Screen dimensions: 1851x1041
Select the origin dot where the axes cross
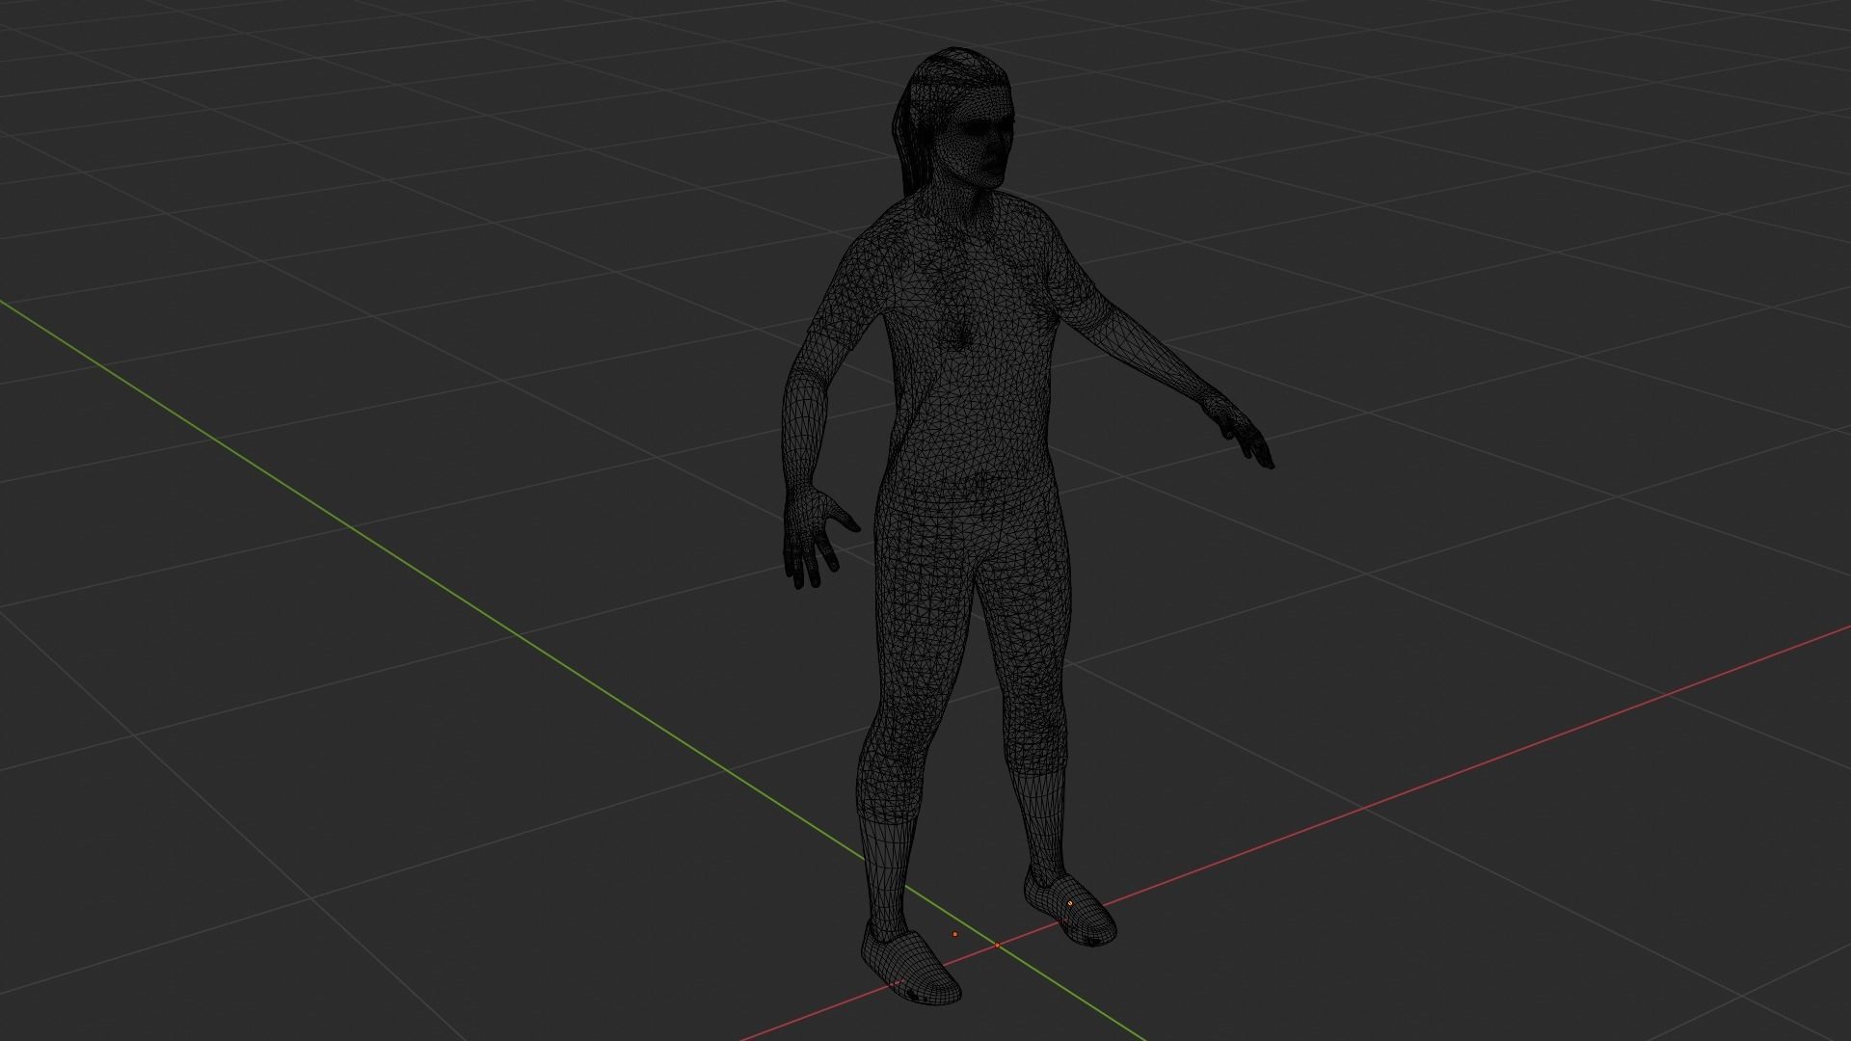[x=997, y=946]
